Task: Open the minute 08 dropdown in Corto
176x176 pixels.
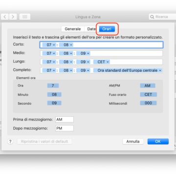Action: [x=66, y=45]
